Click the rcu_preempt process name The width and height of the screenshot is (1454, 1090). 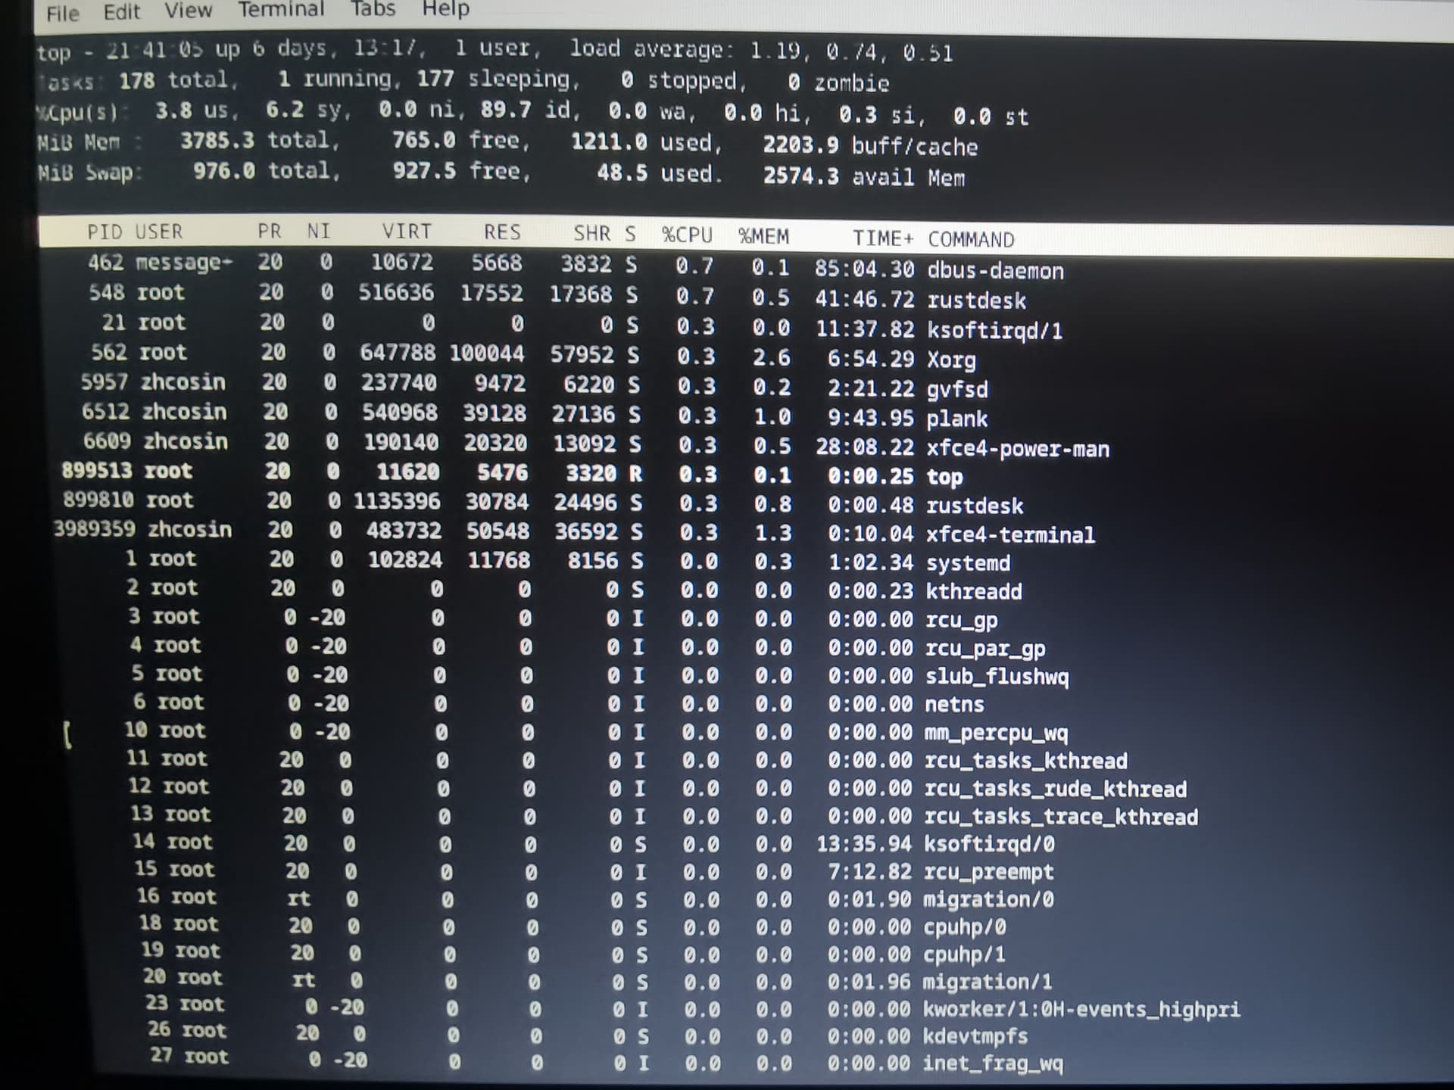point(988,872)
